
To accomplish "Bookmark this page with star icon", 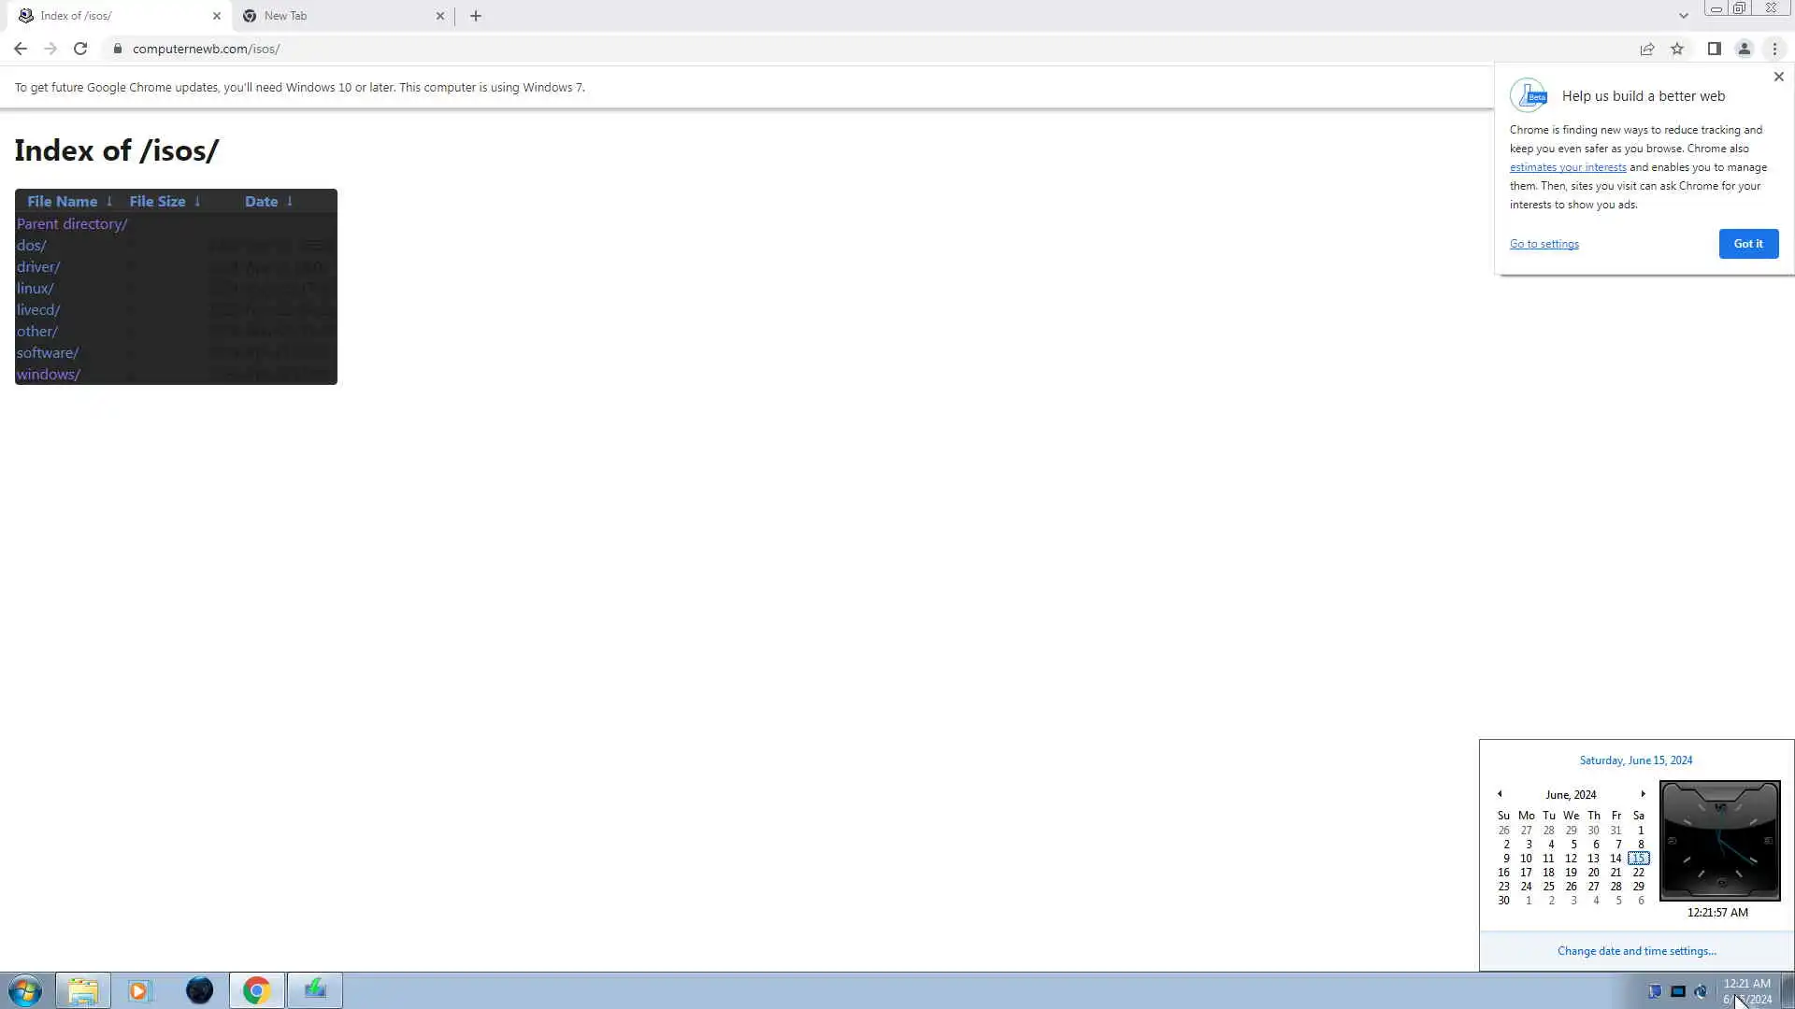I will pos(1677,49).
